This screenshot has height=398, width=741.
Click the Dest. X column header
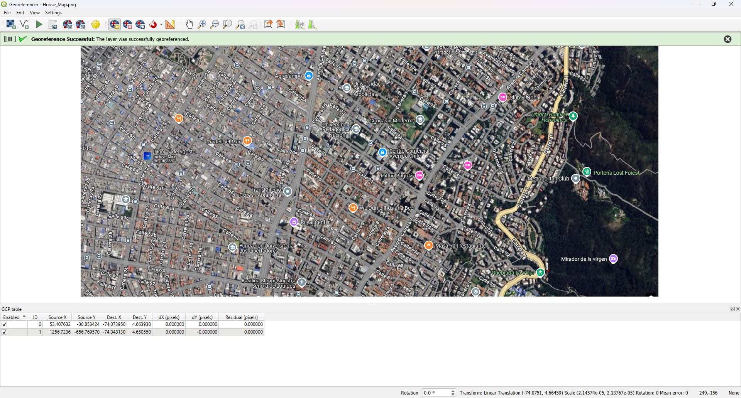(114, 317)
